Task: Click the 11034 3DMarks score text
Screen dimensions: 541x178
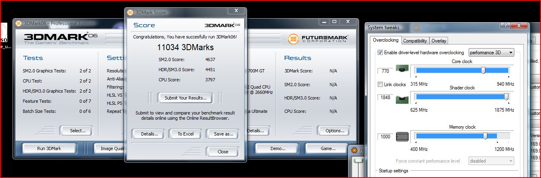Action: click(x=185, y=47)
